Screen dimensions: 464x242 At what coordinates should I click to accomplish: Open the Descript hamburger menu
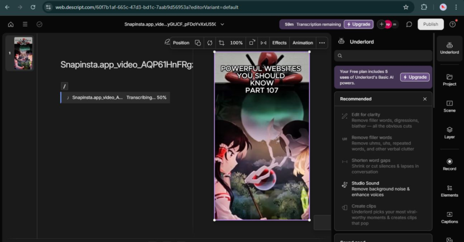click(25, 24)
